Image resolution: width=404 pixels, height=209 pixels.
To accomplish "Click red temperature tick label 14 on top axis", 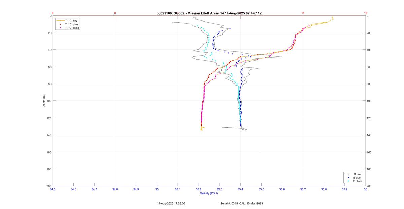I will coord(303,13).
